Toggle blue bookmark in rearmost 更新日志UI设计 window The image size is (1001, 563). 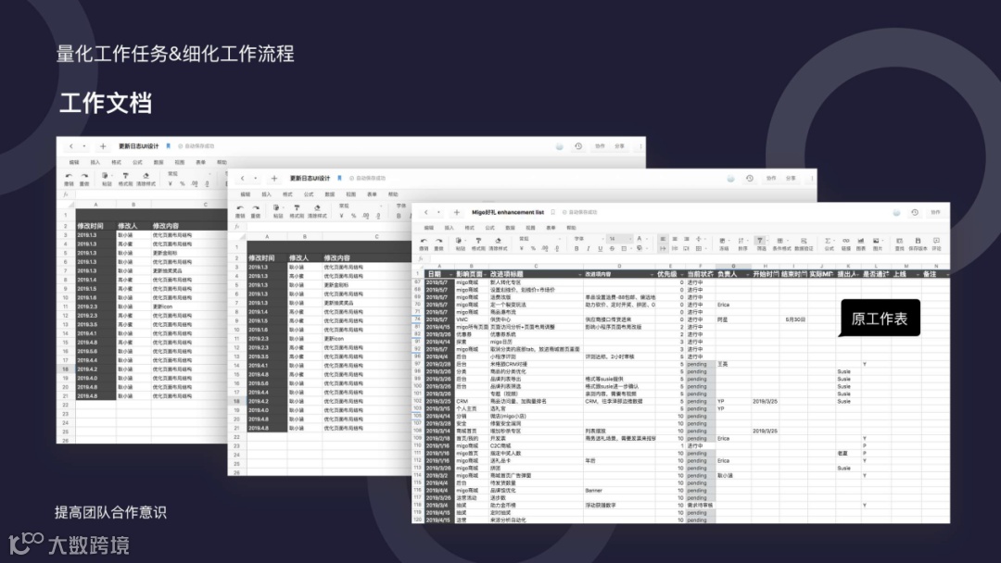click(168, 146)
